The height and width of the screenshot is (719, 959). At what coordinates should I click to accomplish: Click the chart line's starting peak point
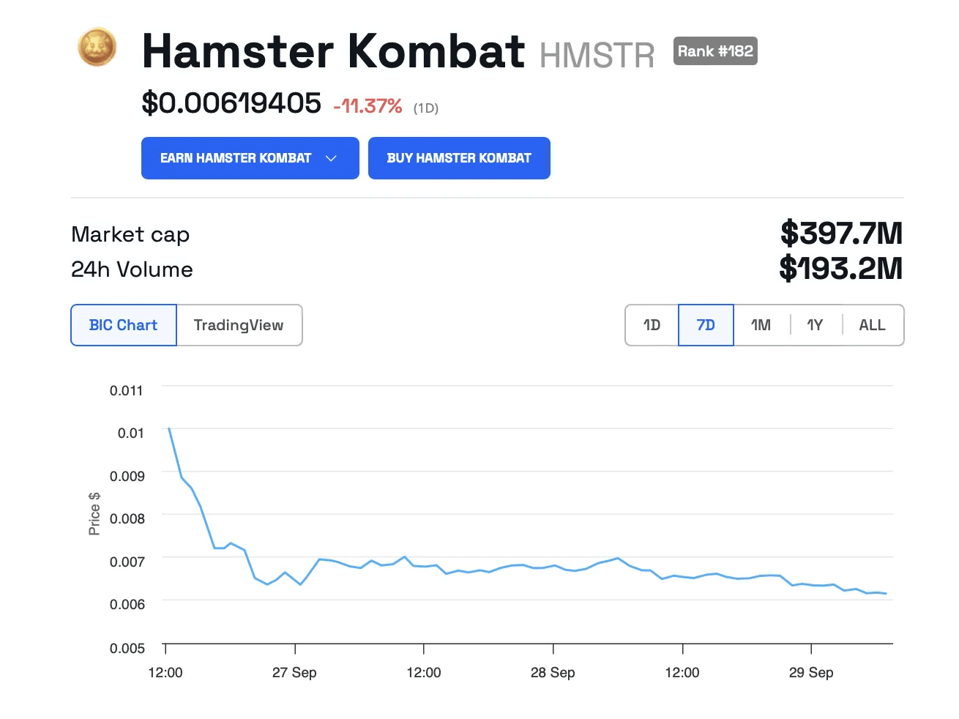point(169,428)
